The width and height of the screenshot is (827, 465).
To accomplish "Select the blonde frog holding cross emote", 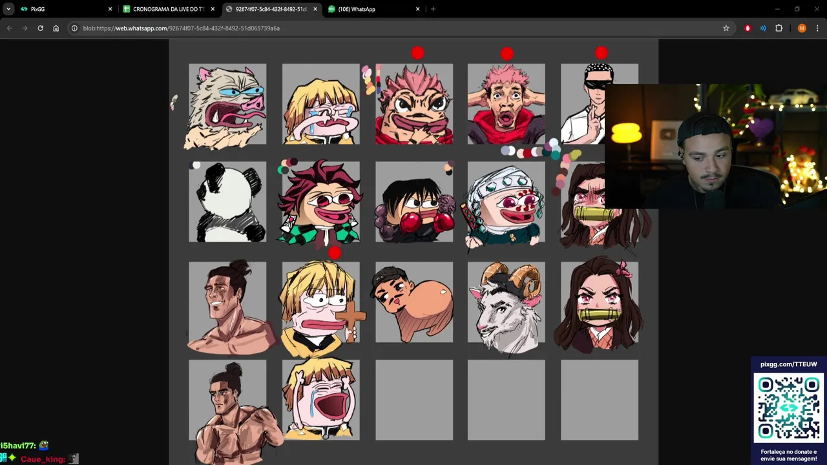I will tap(321, 307).
